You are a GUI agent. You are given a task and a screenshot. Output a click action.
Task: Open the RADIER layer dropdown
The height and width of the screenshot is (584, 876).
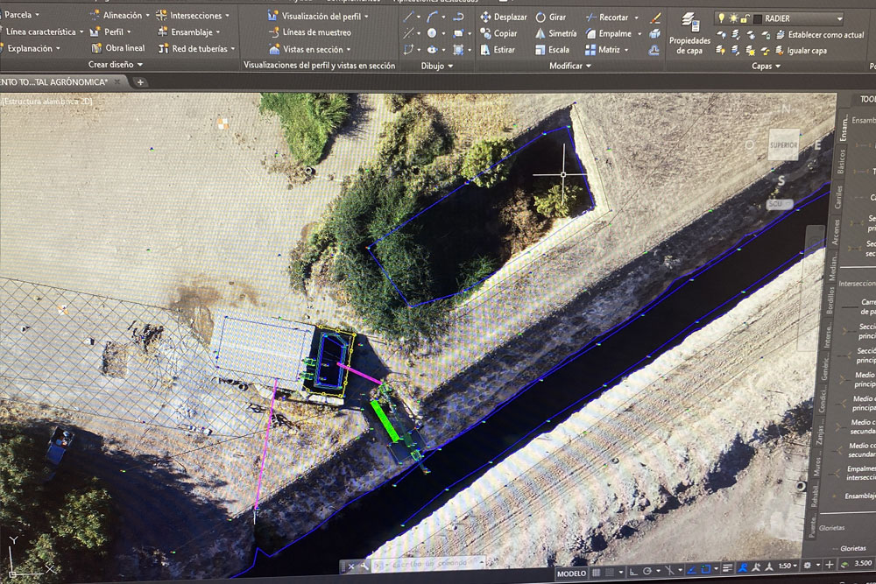(838, 18)
